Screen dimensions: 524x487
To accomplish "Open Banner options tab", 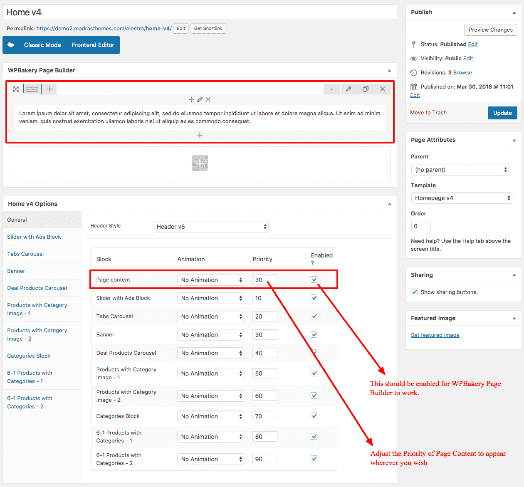I will [42, 271].
